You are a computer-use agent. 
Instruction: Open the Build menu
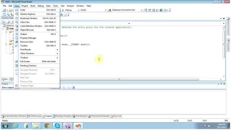click(x=33, y=6)
